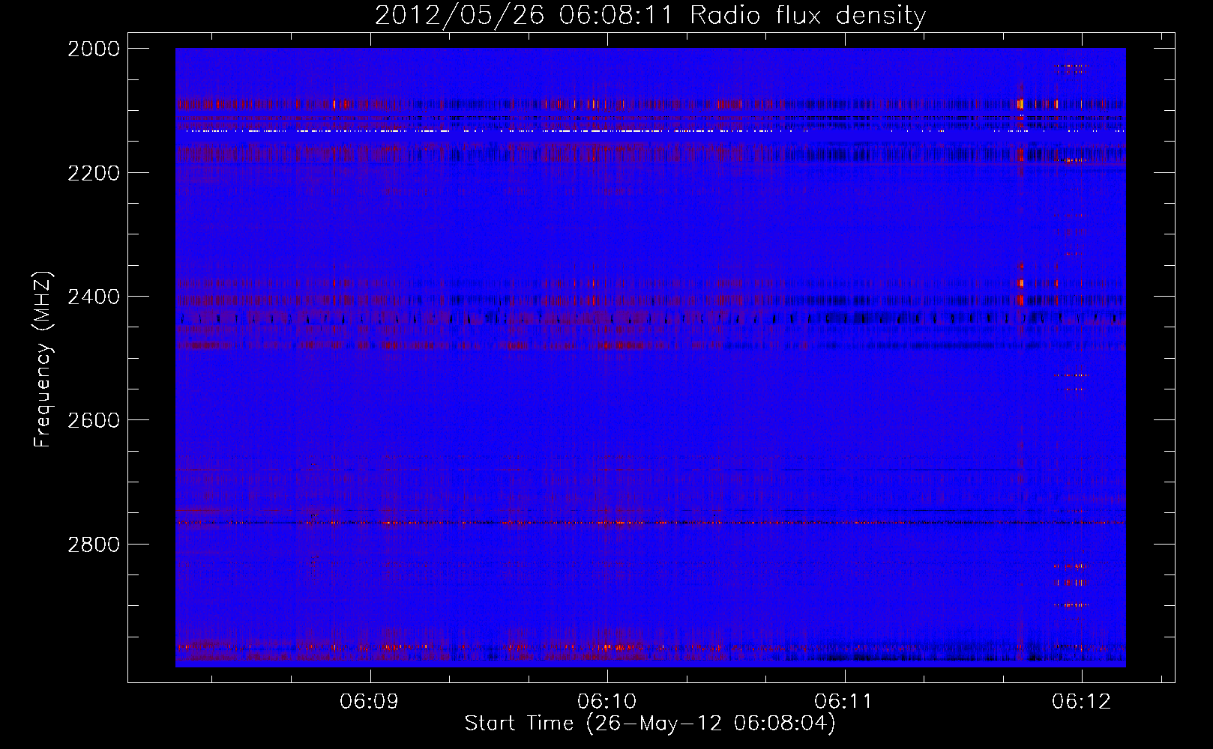Click the 2200 frequency axis label
The height and width of the screenshot is (749, 1213).
(93, 173)
